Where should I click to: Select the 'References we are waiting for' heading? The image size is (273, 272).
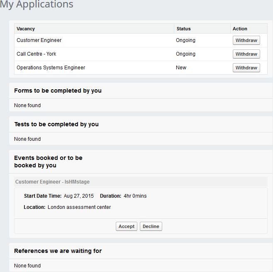point(58,251)
